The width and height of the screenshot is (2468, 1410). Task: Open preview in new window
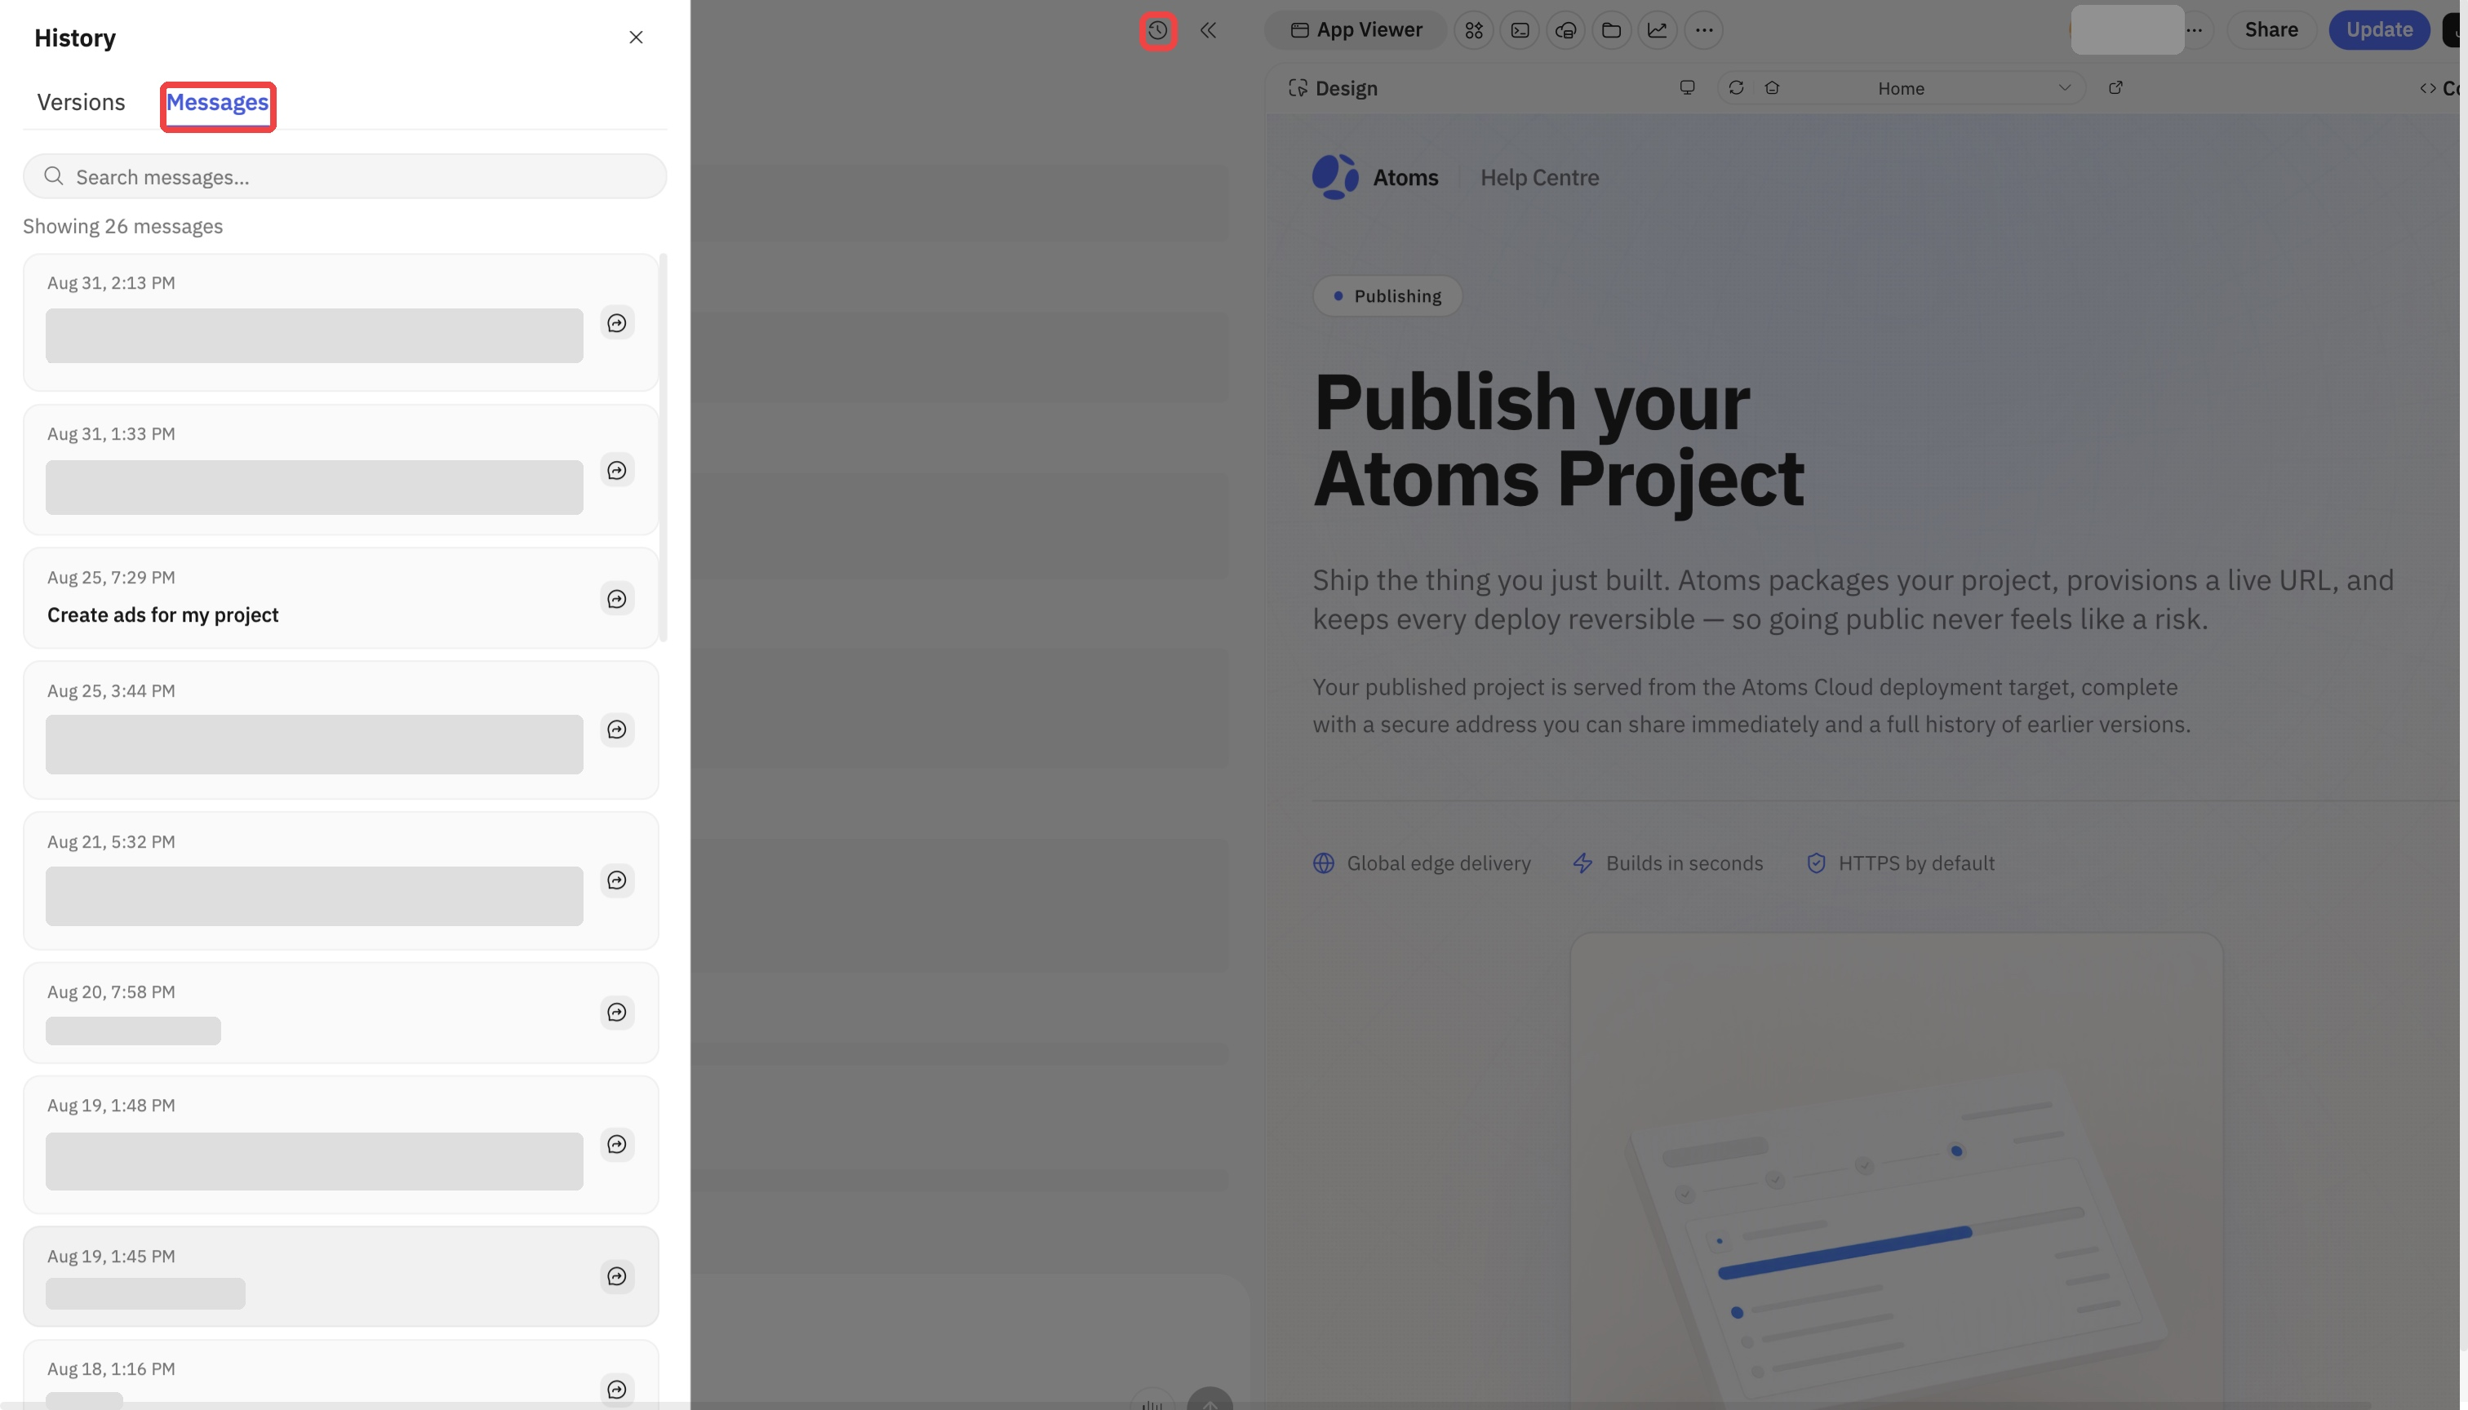(2115, 87)
